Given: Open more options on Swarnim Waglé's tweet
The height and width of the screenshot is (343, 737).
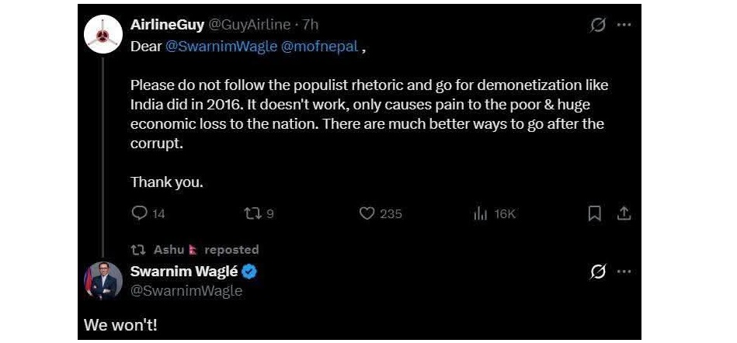Looking at the screenshot, I should [624, 272].
